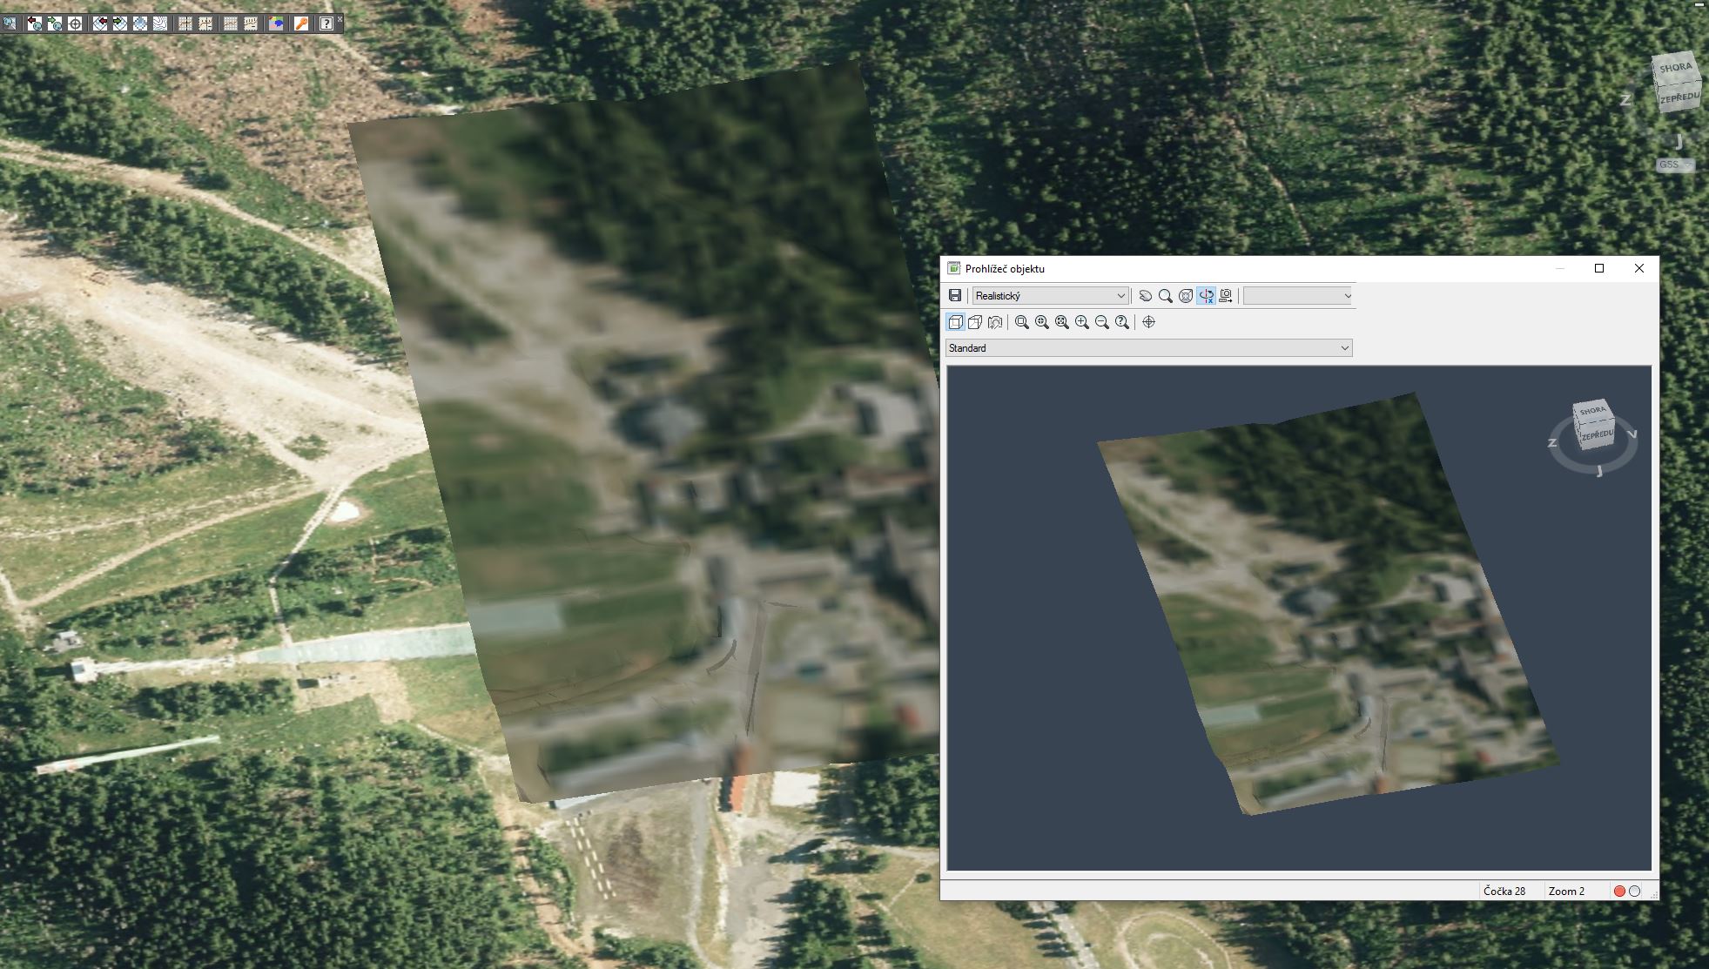This screenshot has width=1709, height=969.
Task: Click the contour lines map icon
Action: 160,24
